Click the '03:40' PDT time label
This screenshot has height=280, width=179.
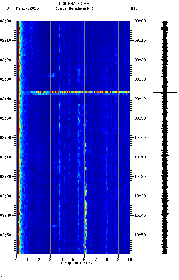pyautogui.click(x=6, y=216)
